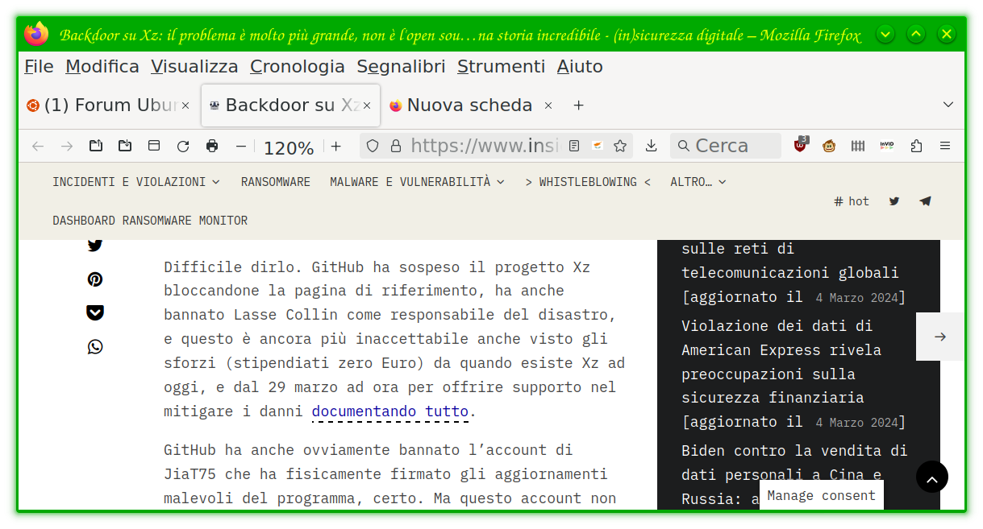Share article on Pinterest
Viewport: 983px width, 529px height.
click(95, 279)
